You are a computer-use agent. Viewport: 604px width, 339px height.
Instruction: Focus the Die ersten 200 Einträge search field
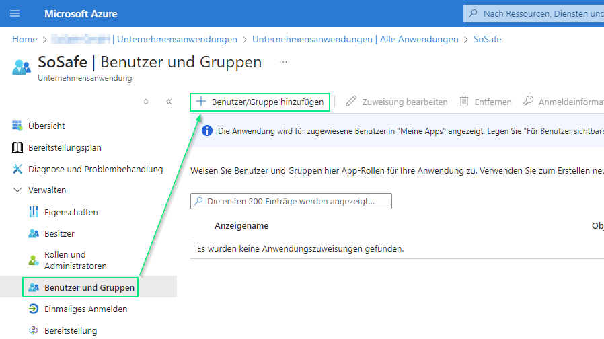pyautogui.click(x=296, y=201)
